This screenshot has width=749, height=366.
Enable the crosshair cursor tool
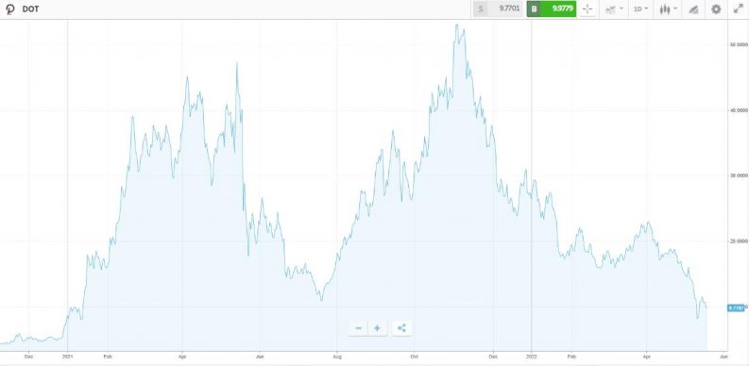[x=587, y=8]
